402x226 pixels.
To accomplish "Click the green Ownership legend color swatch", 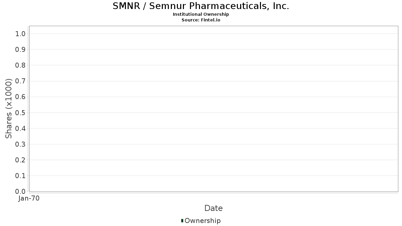I will click(182, 221).
